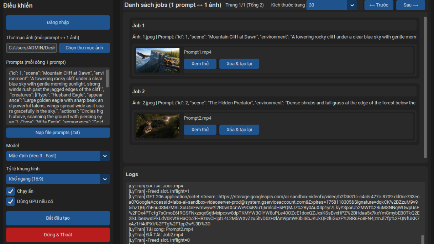Image resolution: width=434 pixels, height=244 pixels.
Task: Click the Đăng nhập login button
Action: [58, 22]
